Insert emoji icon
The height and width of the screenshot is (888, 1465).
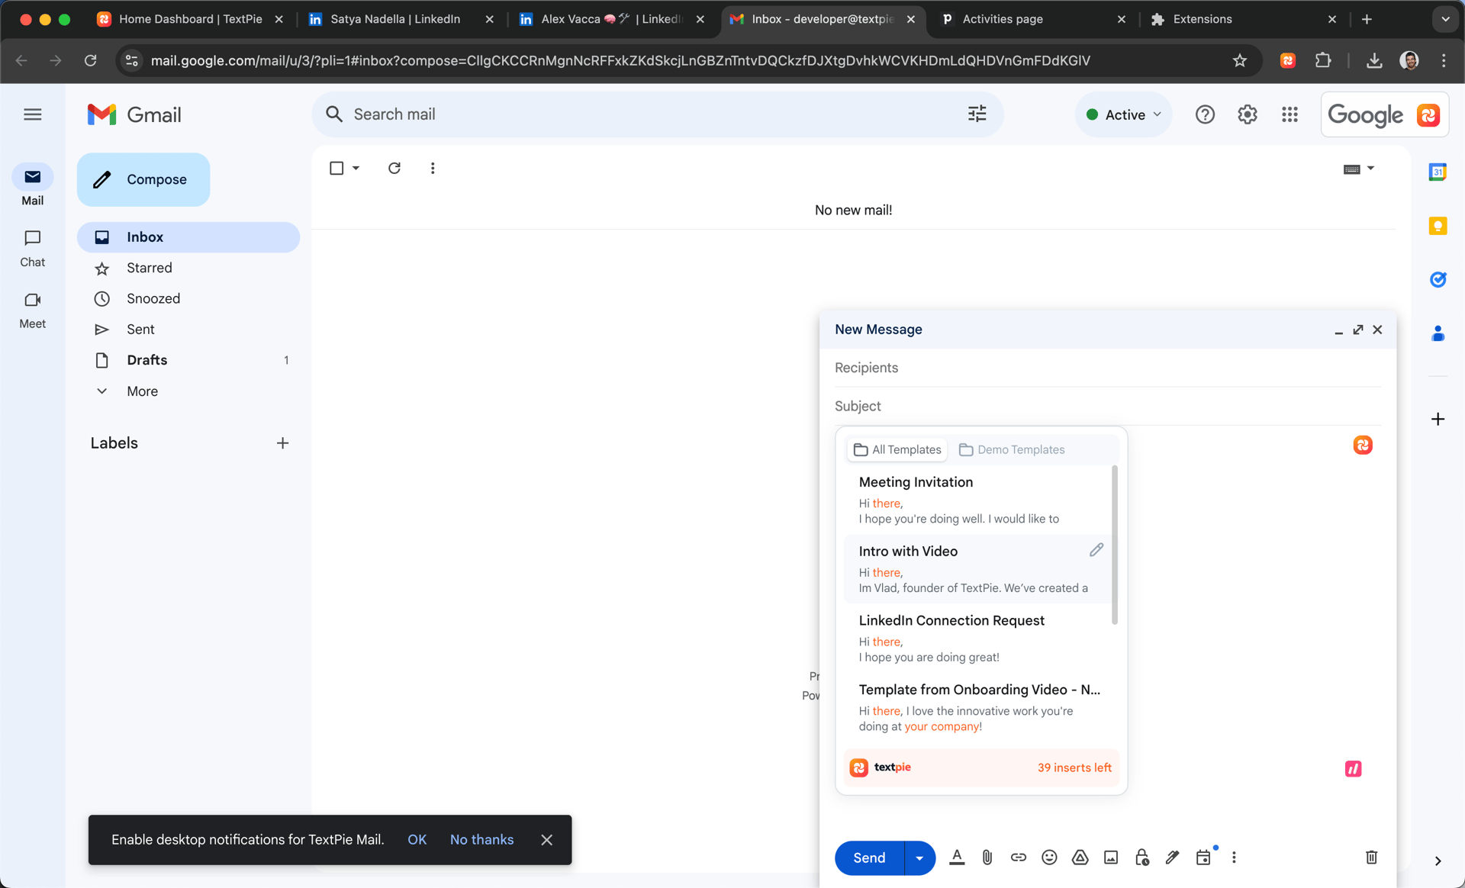point(1049,857)
